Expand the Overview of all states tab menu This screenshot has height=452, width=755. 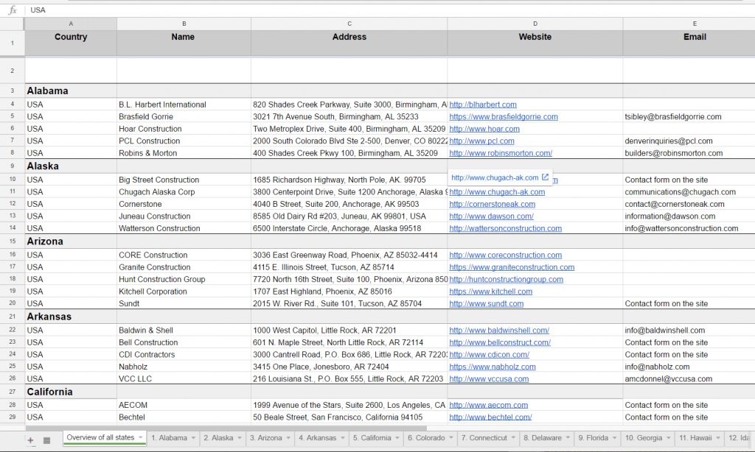tap(141, 438)
